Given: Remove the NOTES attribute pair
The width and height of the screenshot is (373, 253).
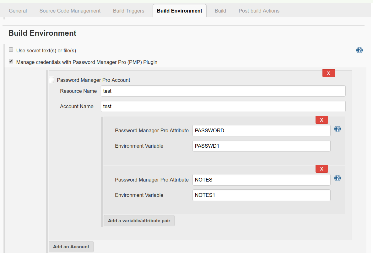Looking at the screenshot, I should pos(322,169).
